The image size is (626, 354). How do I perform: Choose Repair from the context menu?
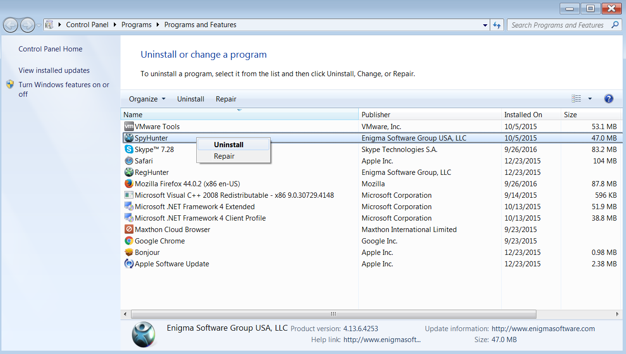[224, 156]
